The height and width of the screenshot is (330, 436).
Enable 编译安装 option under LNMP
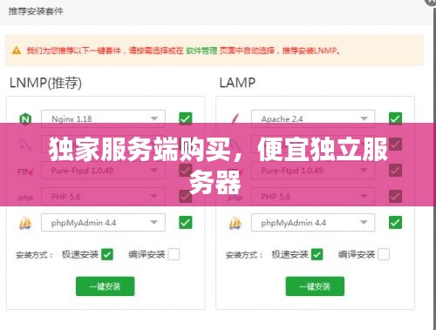click(174, 254)
